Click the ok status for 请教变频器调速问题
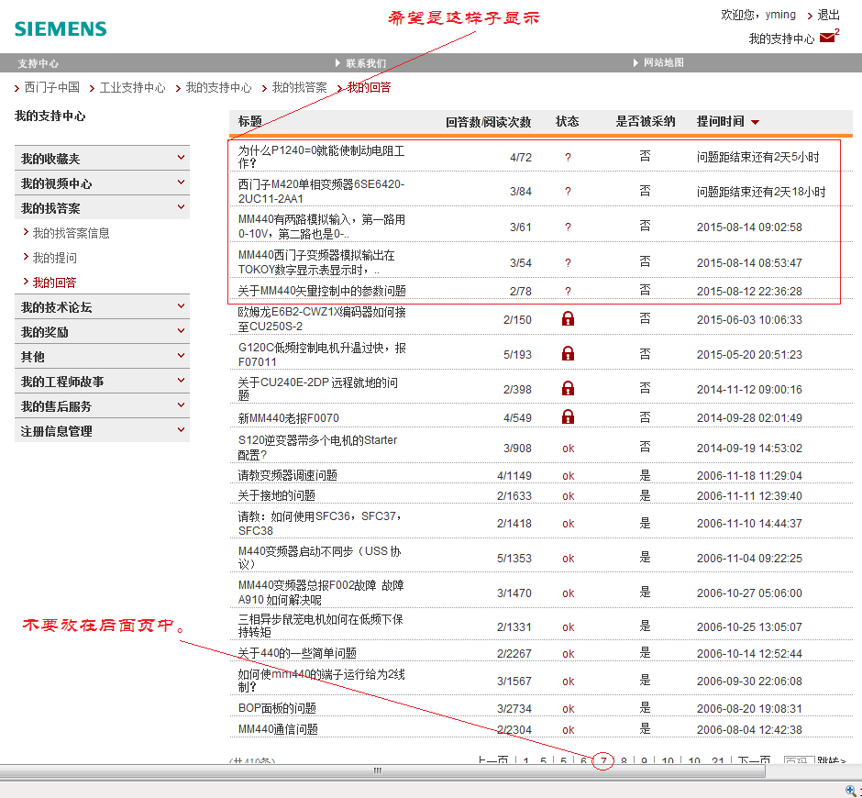 (568, 476)
